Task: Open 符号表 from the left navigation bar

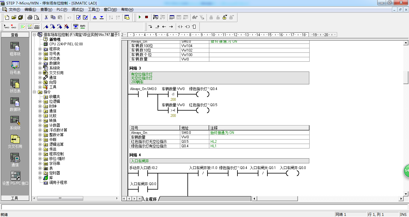Action: pyautogui.click(x=15, y=68)
